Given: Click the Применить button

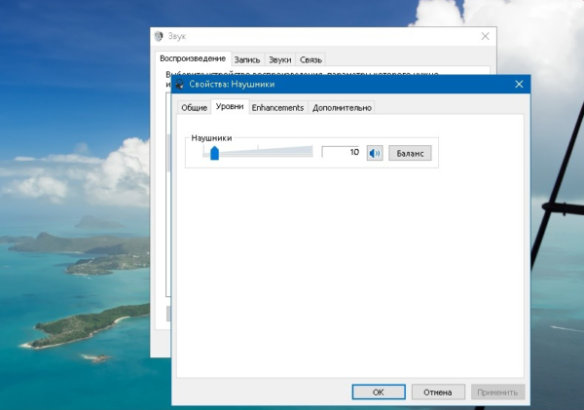Looking at the screenshot, I should (x=498, y=391).
